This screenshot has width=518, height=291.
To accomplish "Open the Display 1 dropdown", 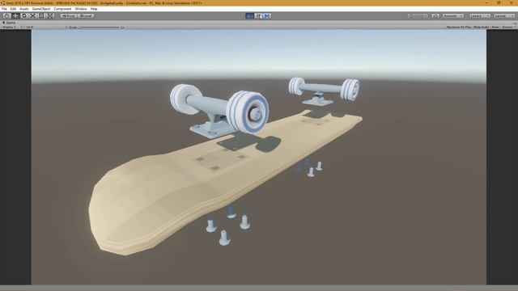I will click(x=12, y=27).
